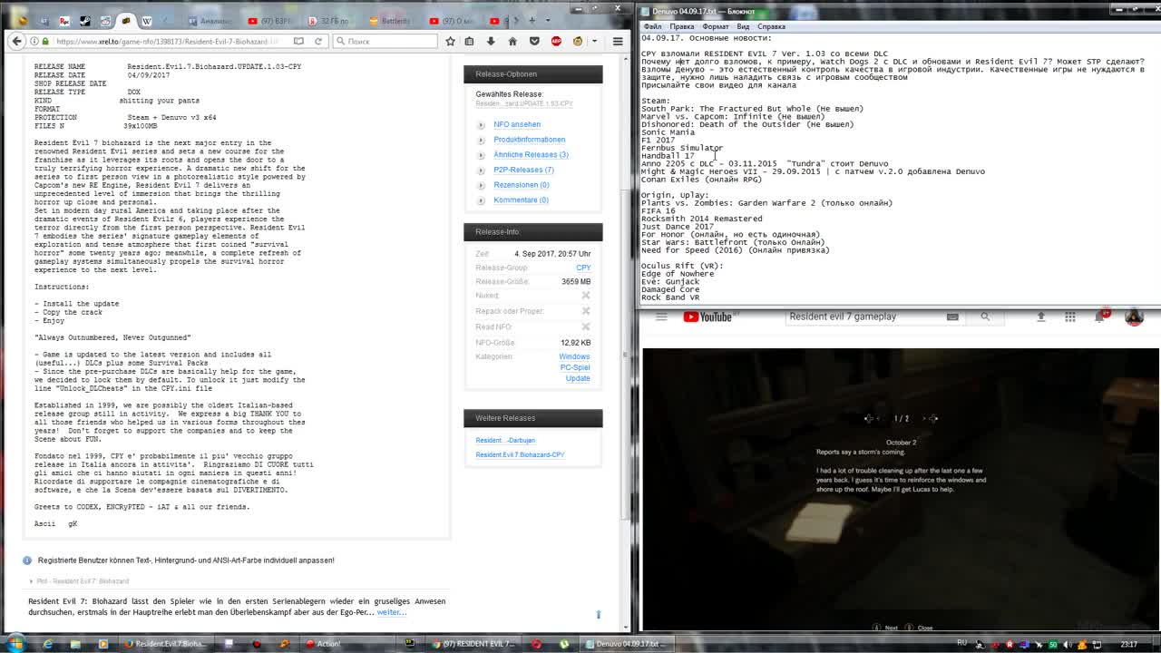Bookmark this page with the star icon

click(450, 41)
